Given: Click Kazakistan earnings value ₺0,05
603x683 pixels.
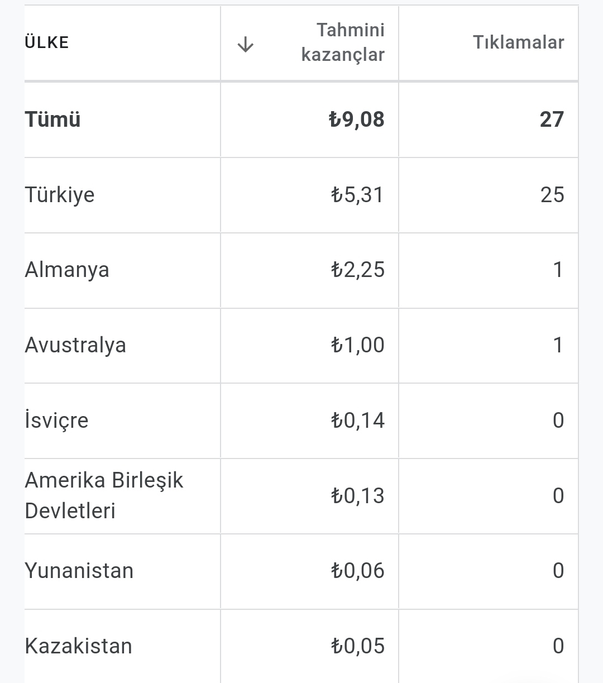Looking at the screenshot, I should pyautogui.click(x=357, y=646).
